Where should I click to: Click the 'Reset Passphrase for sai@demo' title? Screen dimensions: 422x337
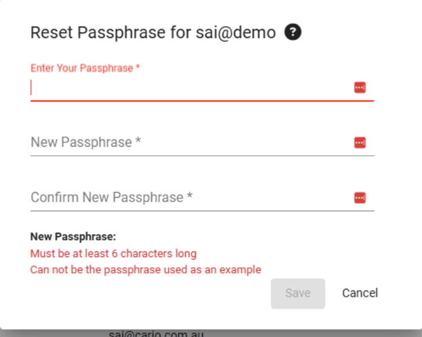(153, 33)
